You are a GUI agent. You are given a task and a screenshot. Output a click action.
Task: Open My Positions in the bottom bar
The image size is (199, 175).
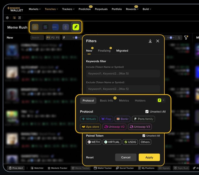coord(146,168)
